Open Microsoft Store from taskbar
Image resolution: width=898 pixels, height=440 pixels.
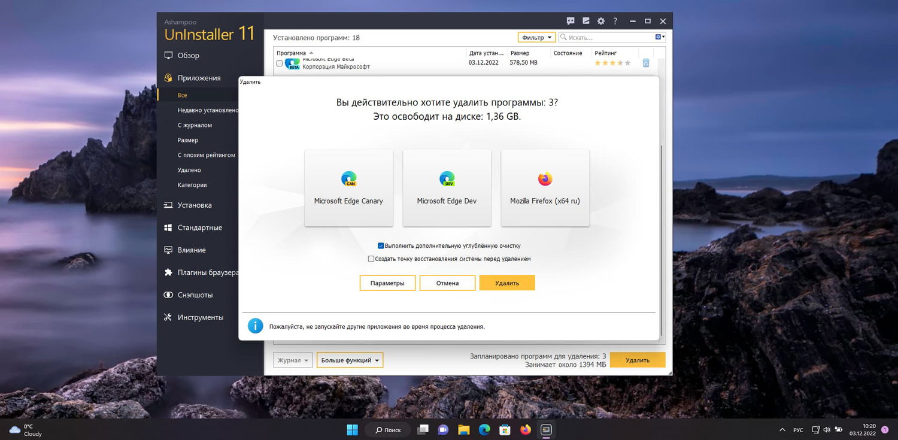(505, 429)
